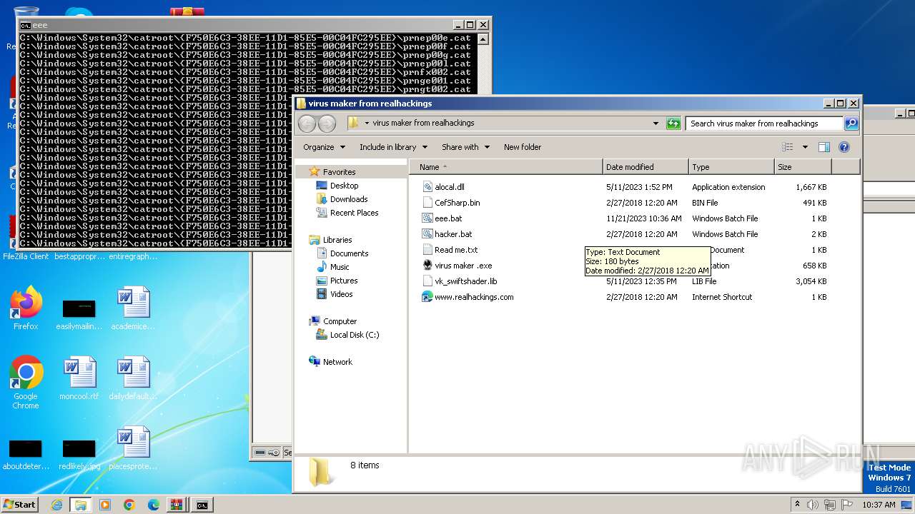Open the Videos library
The width and height of the screenshot is (915, 514).
(341, 294)
